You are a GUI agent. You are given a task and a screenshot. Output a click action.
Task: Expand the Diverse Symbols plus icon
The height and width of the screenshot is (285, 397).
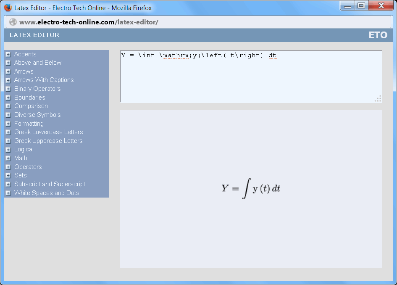coord(8,115)
